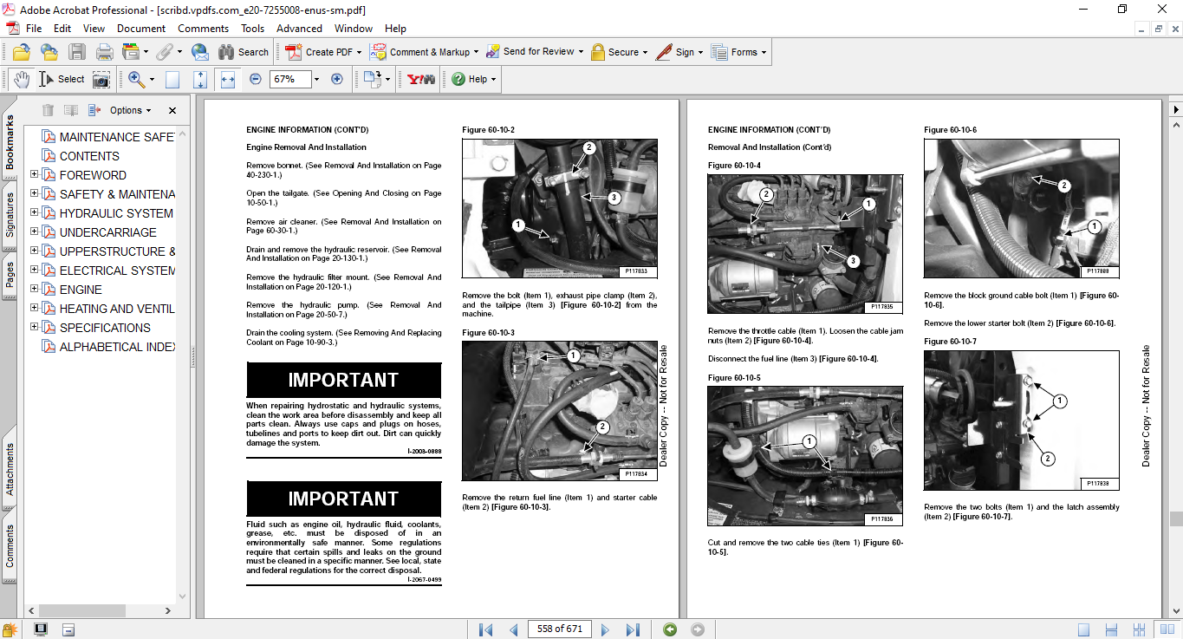Go to the previous page
Screen dimensions: 1183x639
513,629
